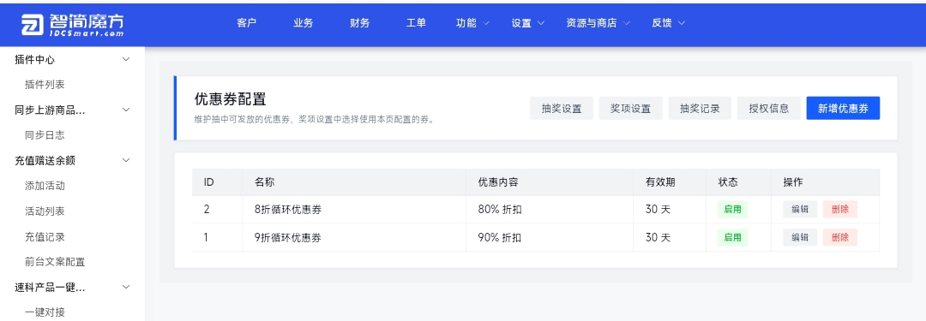Collapse the 充值赠送余额 sidebar group
Image resolution: width=926 pixels, height=321 pixels.
coord(125,160)
